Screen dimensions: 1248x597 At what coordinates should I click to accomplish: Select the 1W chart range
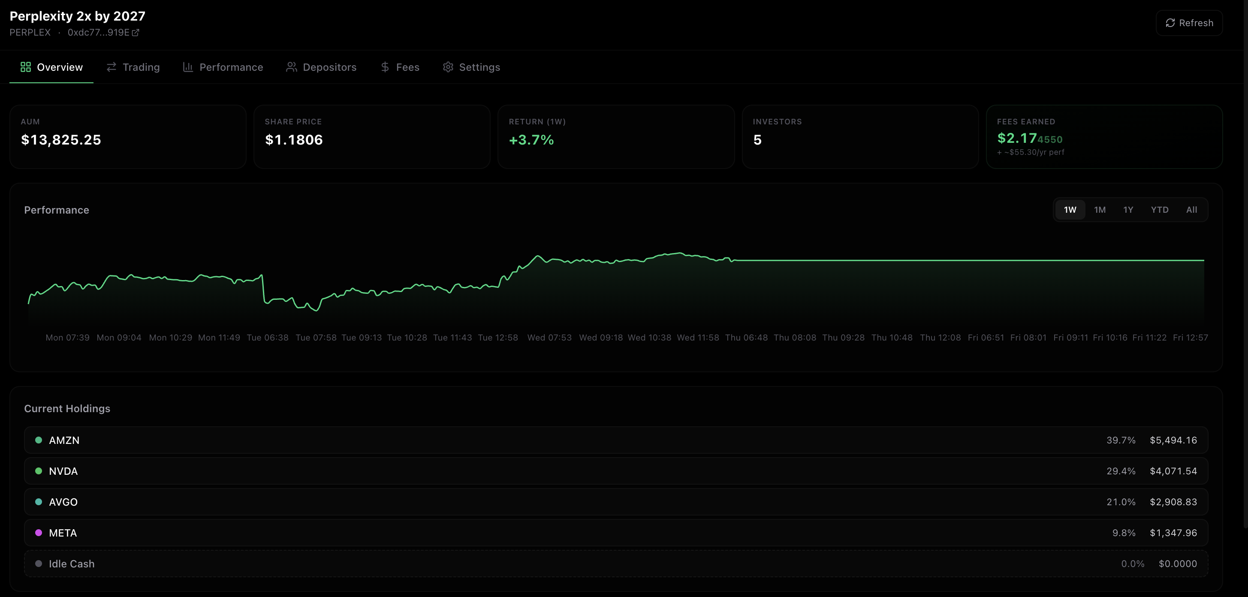(1070, 210)
